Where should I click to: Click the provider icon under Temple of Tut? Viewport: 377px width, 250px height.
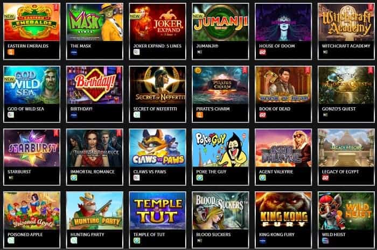(x=137, y=241)
